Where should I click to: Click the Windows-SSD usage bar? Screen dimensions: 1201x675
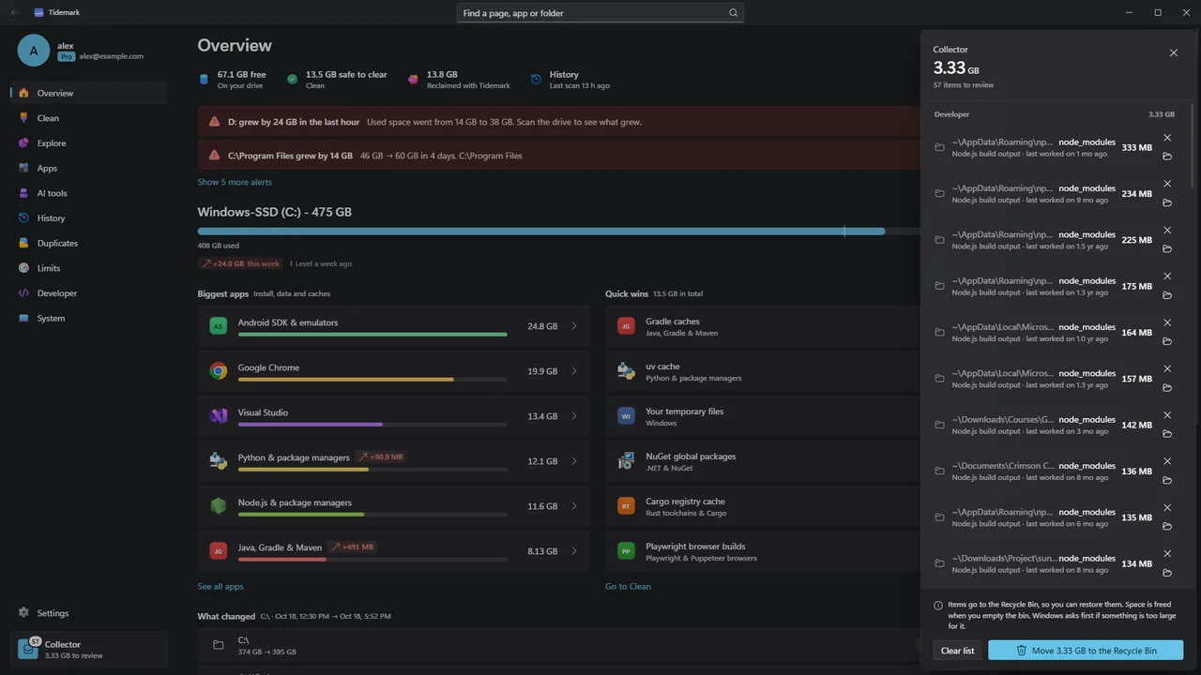click(558, 231)
